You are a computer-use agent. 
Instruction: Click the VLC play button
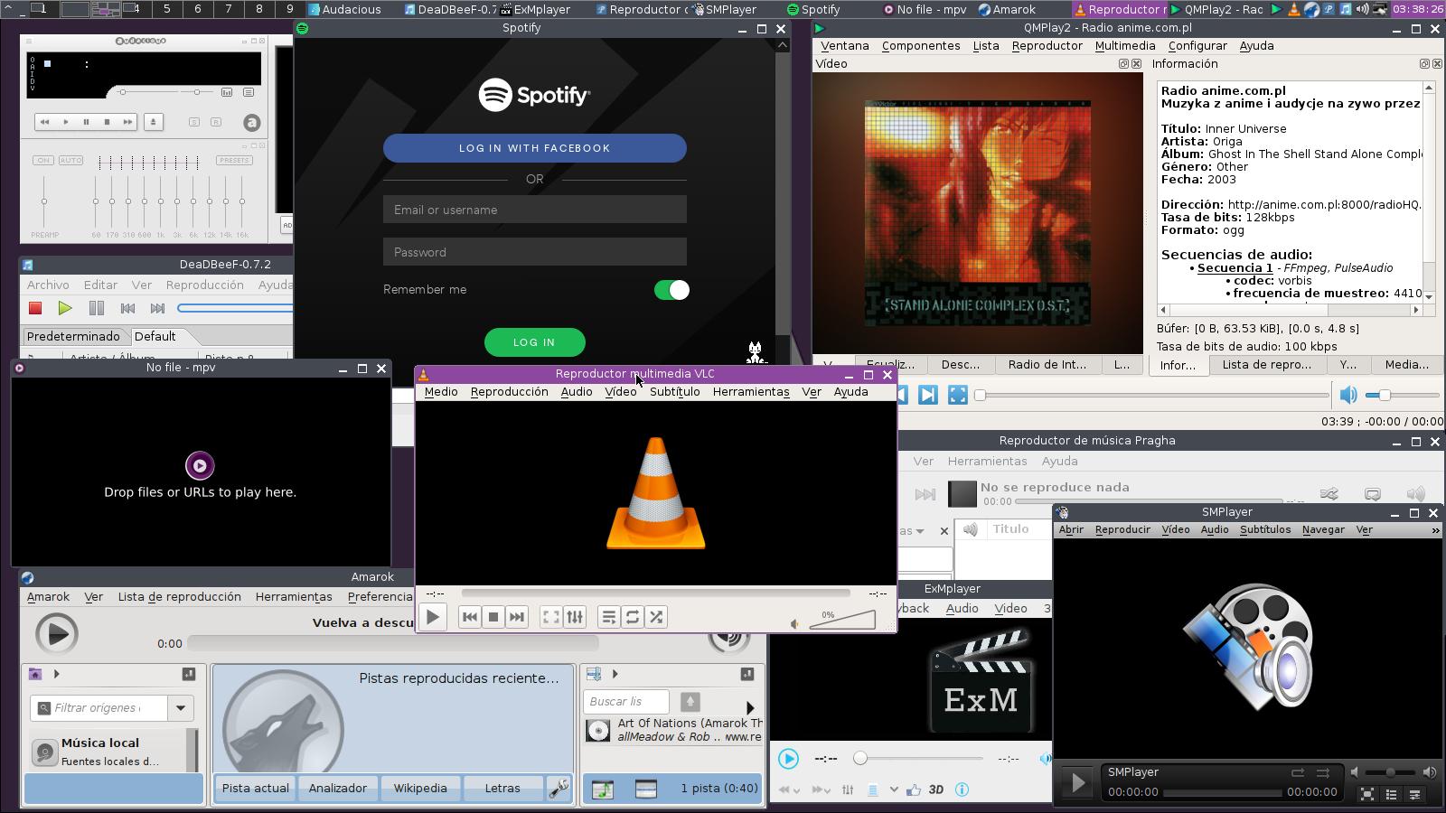pyautogui.click(x=433, y=617)
